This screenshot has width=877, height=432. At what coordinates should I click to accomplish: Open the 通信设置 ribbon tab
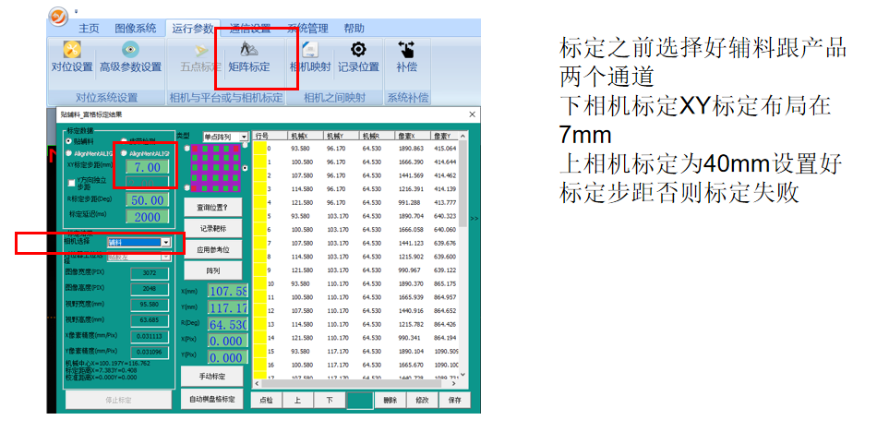click(249, 28)
